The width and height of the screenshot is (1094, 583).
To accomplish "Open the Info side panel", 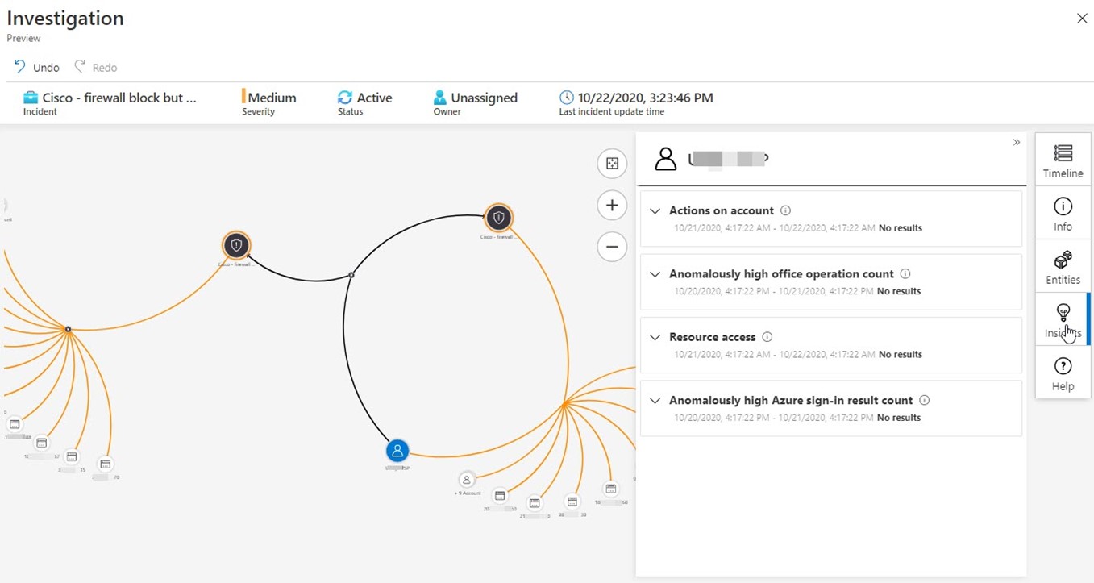I will pos(1063,214).
